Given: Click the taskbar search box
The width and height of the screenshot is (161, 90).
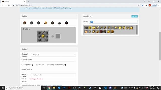Looking at the screenshot, I should tap(23, 88).
